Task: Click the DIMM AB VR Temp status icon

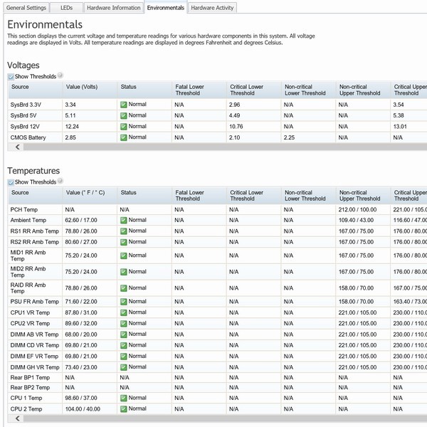Action: point(123,334)
